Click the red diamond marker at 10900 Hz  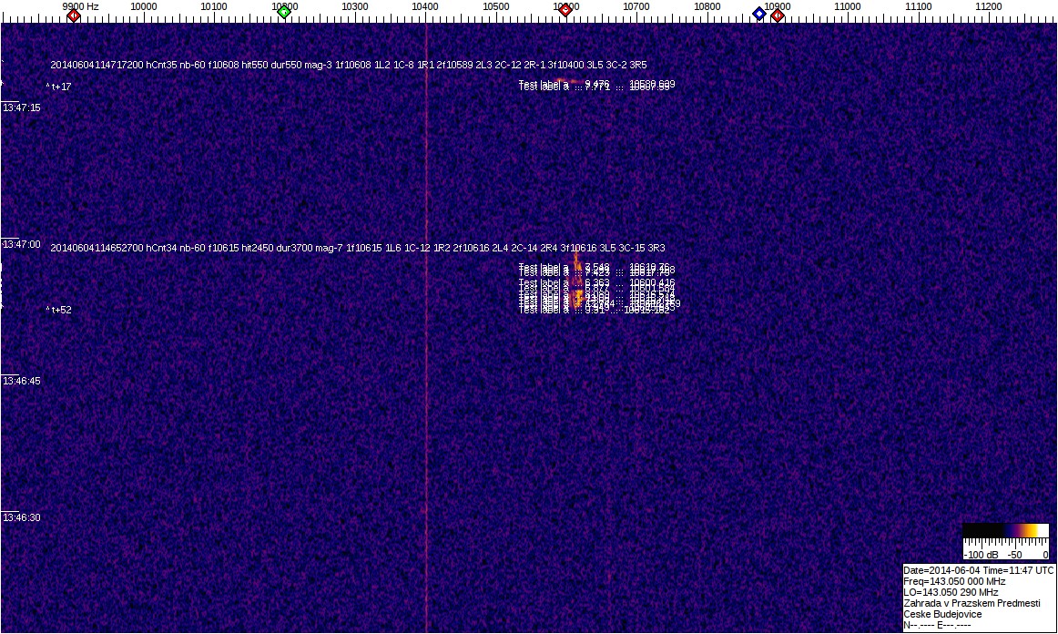778,15
